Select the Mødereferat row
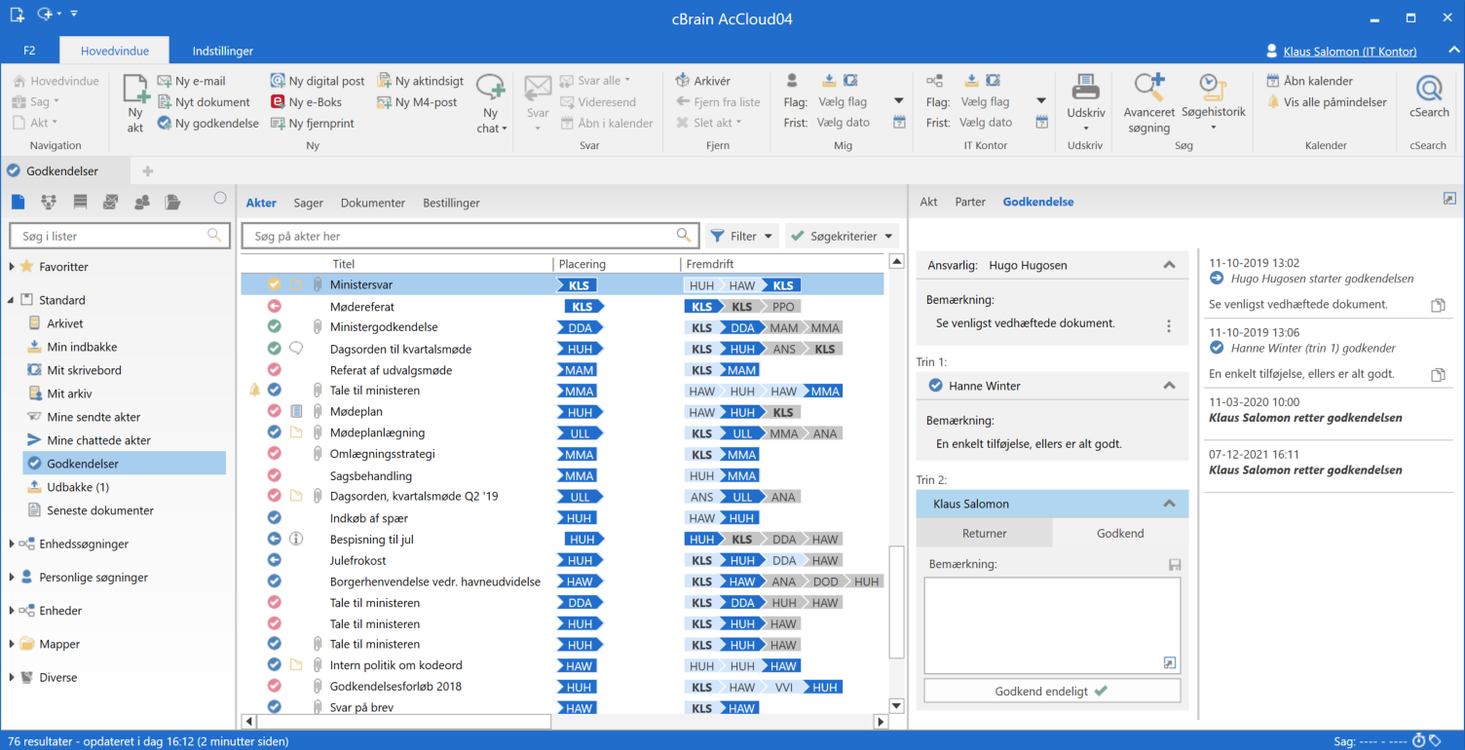The height and width of the screenshot is (750, 1465). [x=562, y=306]
